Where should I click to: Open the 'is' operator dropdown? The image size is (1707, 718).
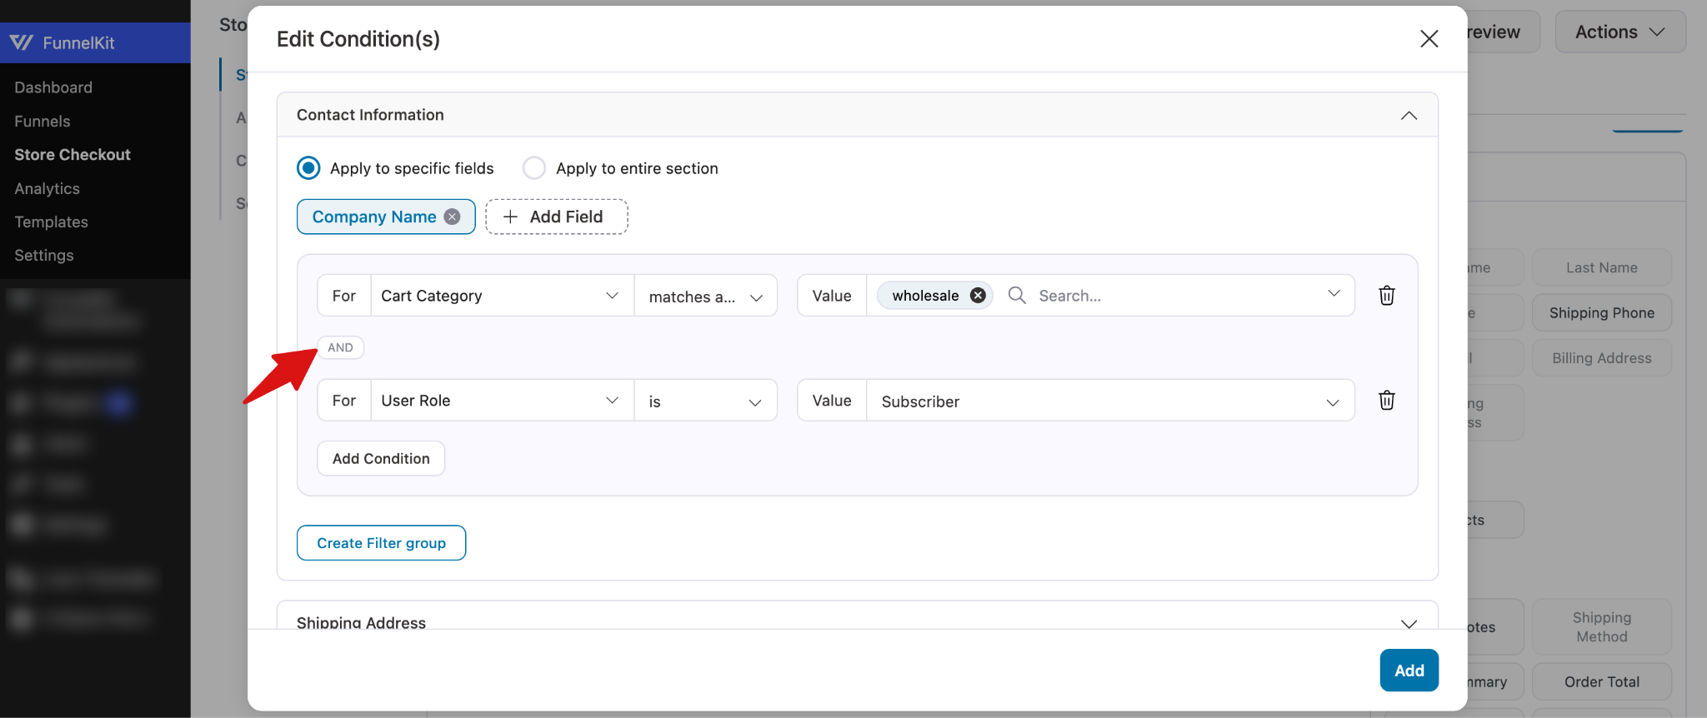(705, 401)
